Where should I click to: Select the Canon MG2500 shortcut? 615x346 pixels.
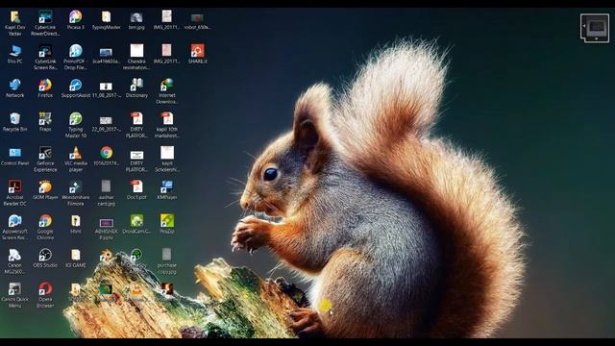click(x=15, y=261)
